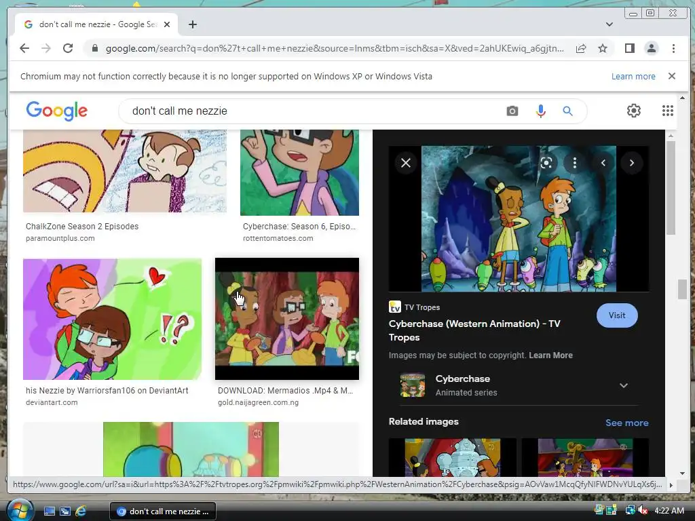This screenshot has height=521, width=695.
Task: Follow the rottentomatoes.com source link
Action: coord(278,238)
